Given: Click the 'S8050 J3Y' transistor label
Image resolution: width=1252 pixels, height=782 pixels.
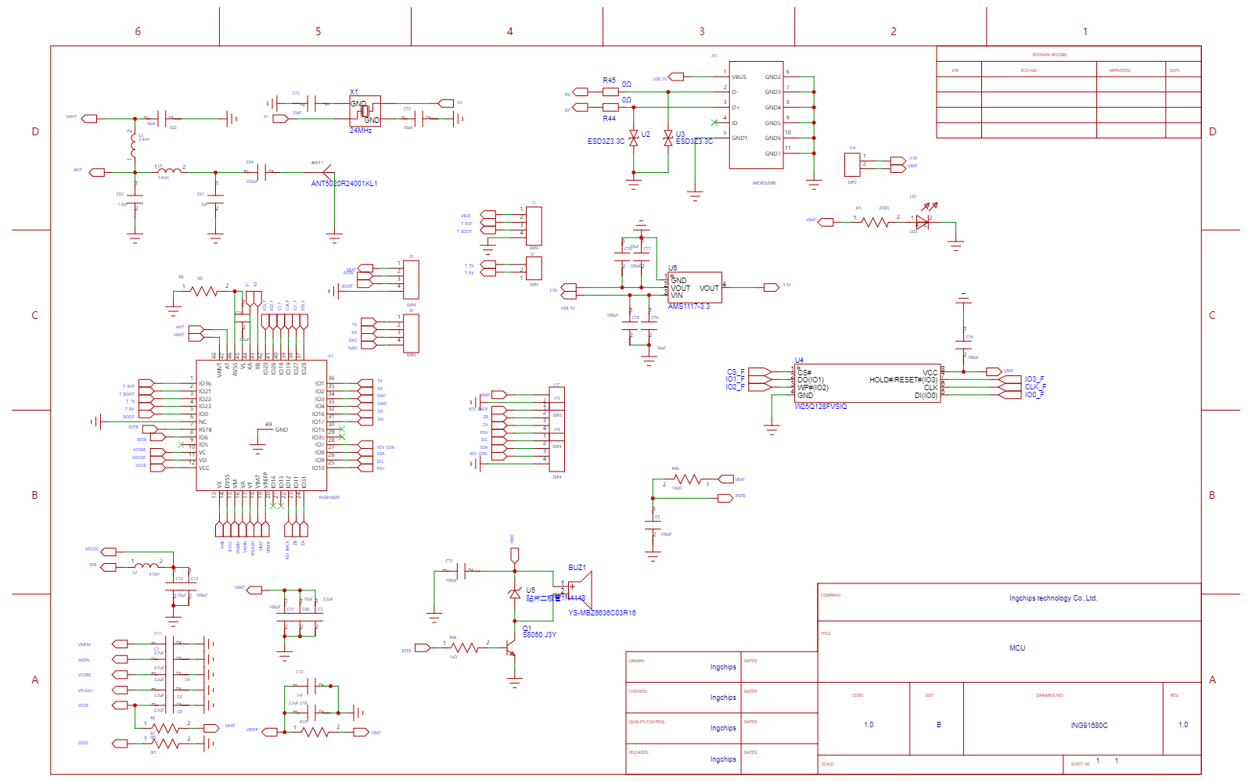Looking at the screenshot, I should pos(539,635).
